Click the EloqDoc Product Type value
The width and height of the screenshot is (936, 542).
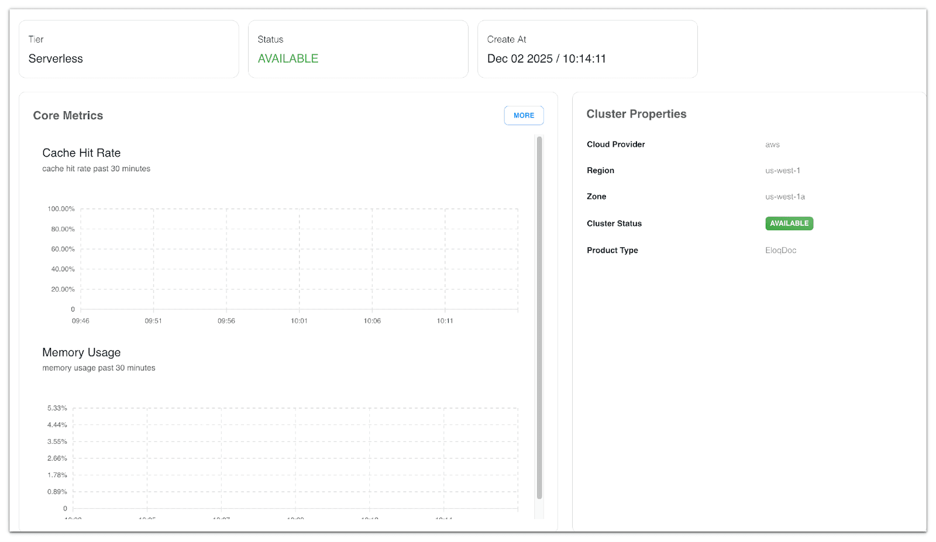click(780, 250)
